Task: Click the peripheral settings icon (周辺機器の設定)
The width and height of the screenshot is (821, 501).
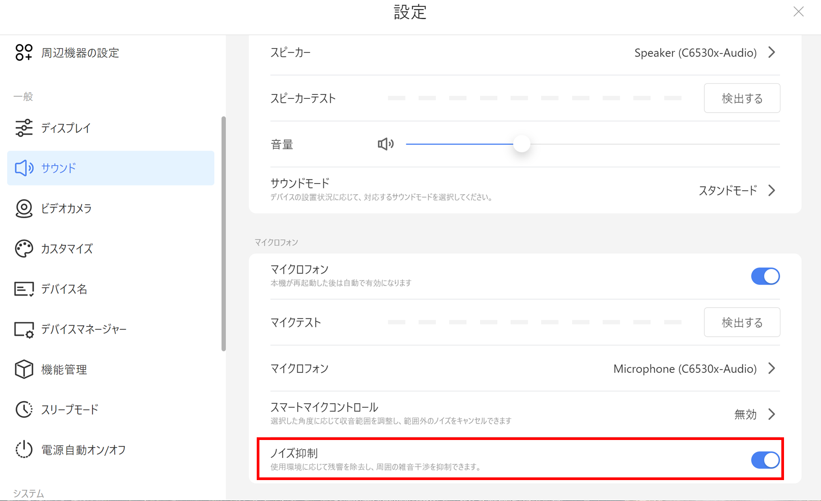Action: [x=24, y=53]
